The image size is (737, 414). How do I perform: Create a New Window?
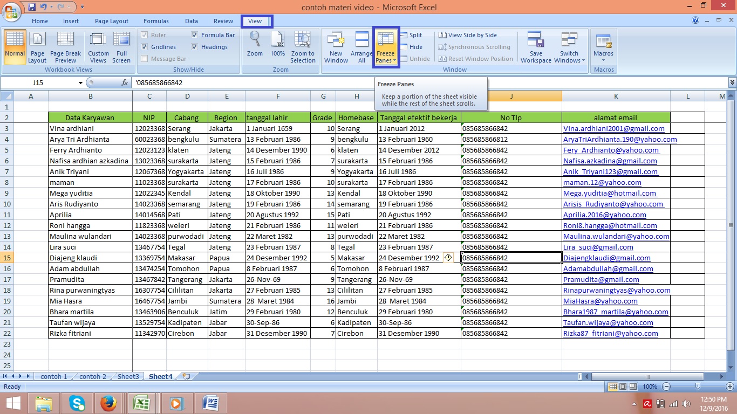[336, 47]
